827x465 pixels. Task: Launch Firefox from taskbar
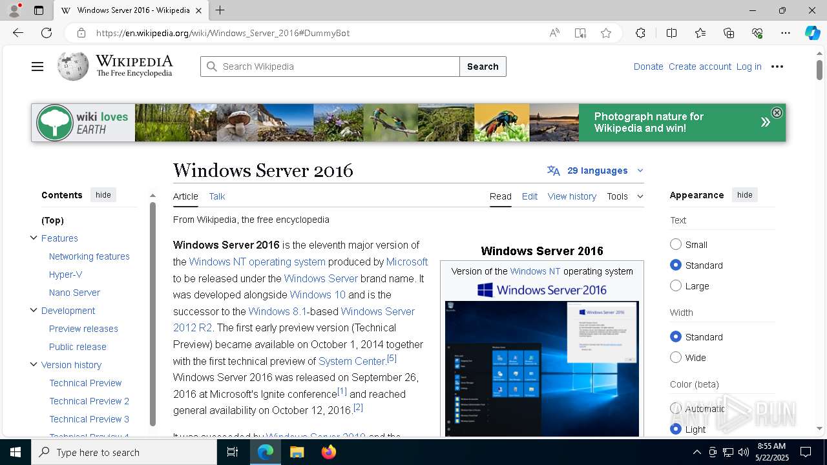coord(329,452)
